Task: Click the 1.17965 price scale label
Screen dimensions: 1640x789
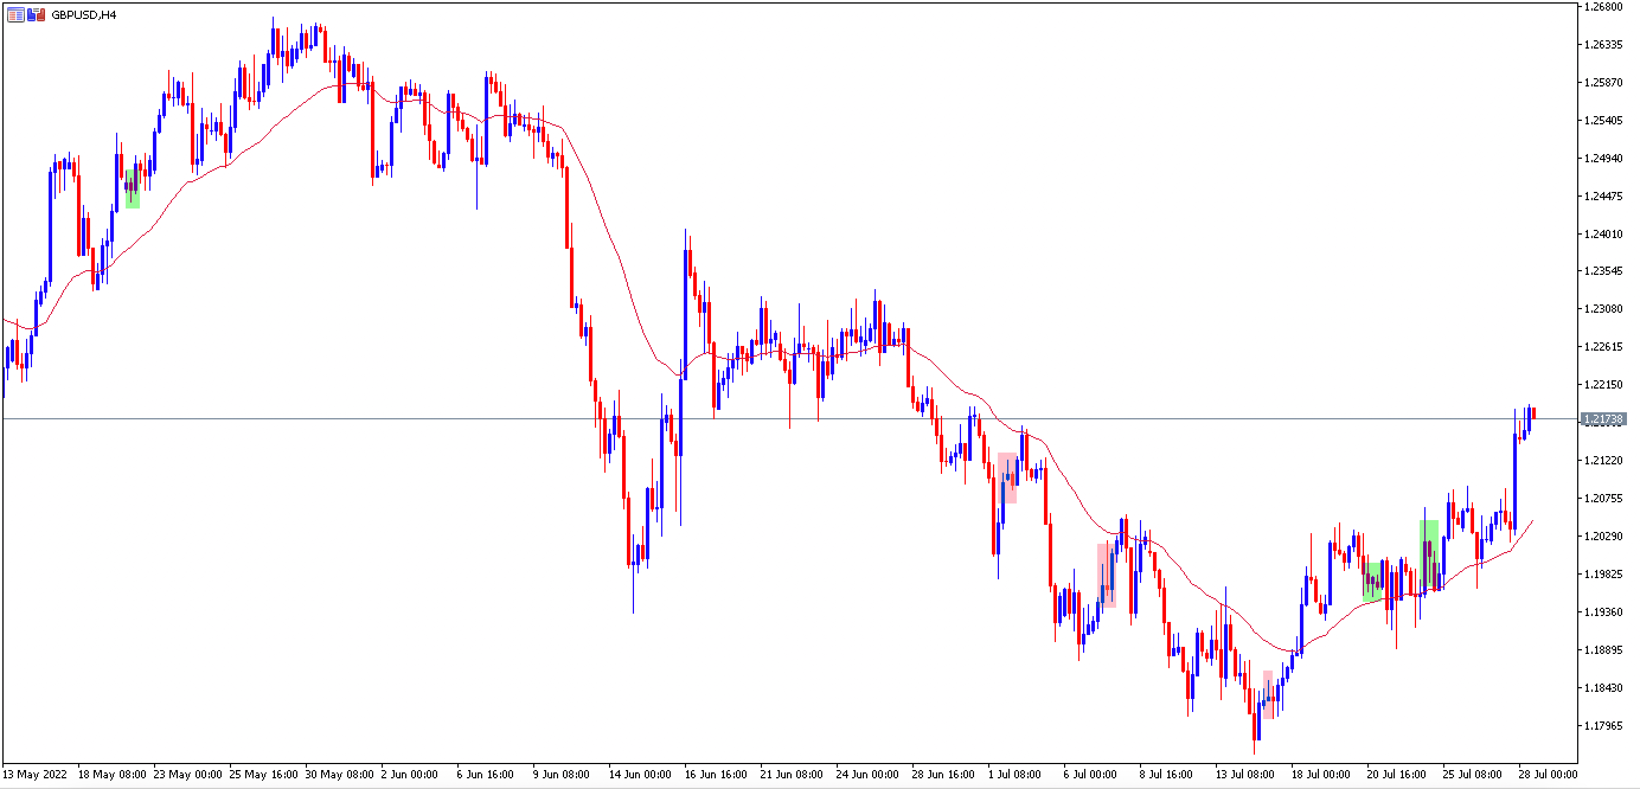Action: (1603, 726)
